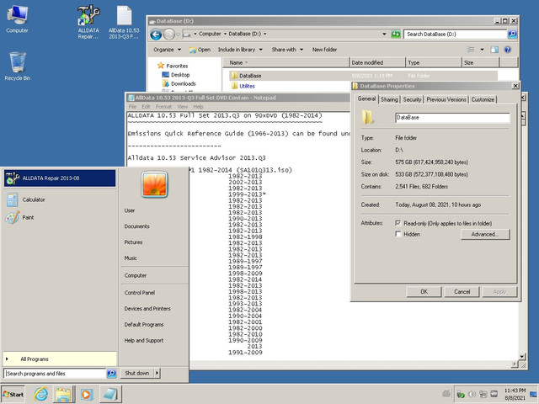
Task: Expand the address bar history dropdown
Action: [x=384, y=34]
